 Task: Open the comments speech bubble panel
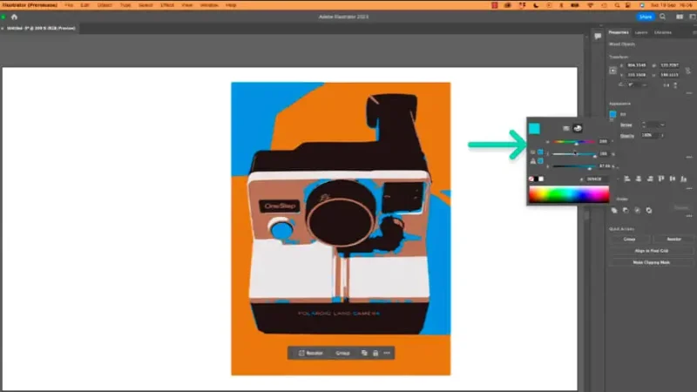tap(598, 36)
